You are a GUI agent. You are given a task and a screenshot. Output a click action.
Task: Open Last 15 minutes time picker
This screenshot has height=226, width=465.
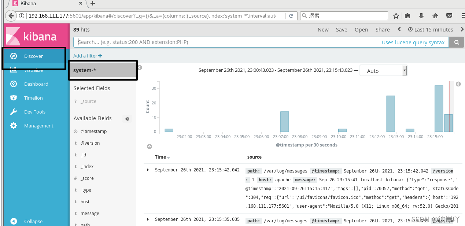pyautogui.click(x=431, y=30)
